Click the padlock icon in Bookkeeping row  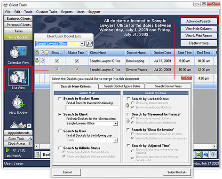coord(37,60)
